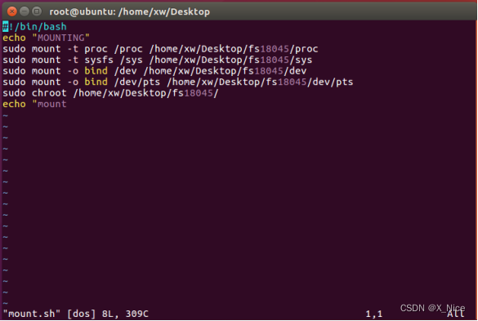This screenshot has width=478, height=321.
Task: Place cursor on the #!/bin/bash shebang line
Action: pyautogui.click(x=34, y=27)
